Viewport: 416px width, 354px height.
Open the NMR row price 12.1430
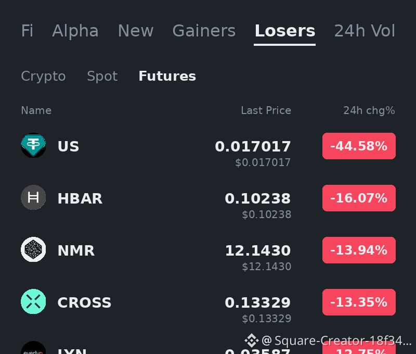pos(258,250)
